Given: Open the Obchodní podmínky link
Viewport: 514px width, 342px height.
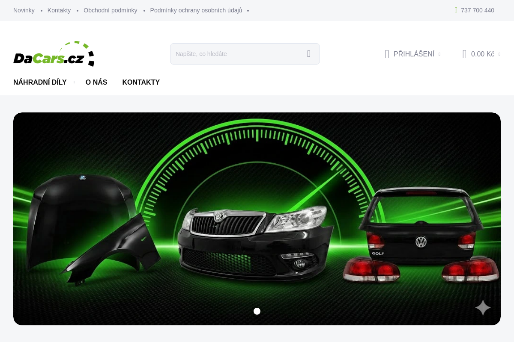Looking at the screenshot, I should [x=110, y=10].
